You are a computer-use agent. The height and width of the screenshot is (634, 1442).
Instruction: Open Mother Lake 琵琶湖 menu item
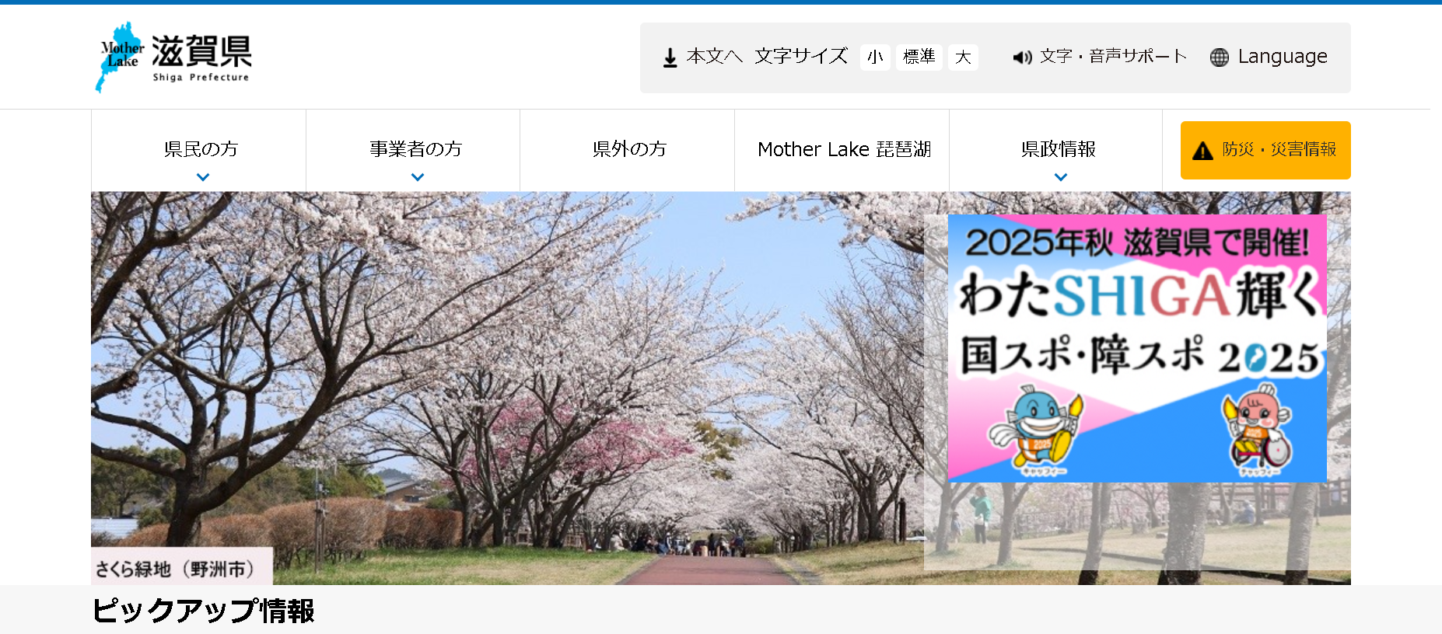[x=844, y=149]
